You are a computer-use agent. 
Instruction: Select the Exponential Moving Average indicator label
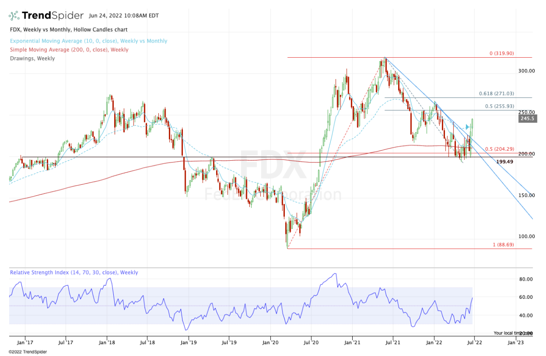[88, 41]
